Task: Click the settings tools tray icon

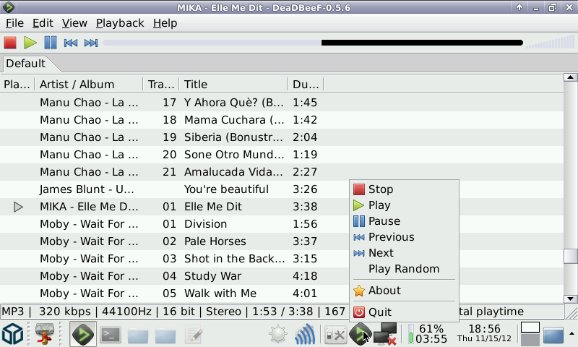Action: point(335,335)
